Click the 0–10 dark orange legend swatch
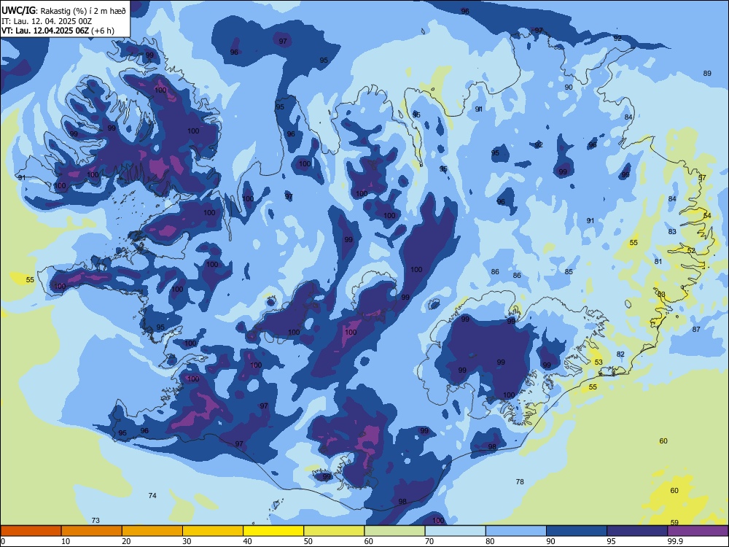The width and height of the screenshot is (729, 547). [31, 531]
